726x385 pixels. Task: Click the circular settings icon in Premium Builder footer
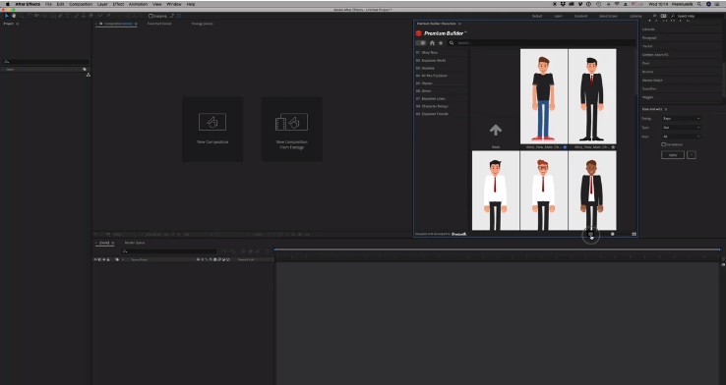(612, 234)
